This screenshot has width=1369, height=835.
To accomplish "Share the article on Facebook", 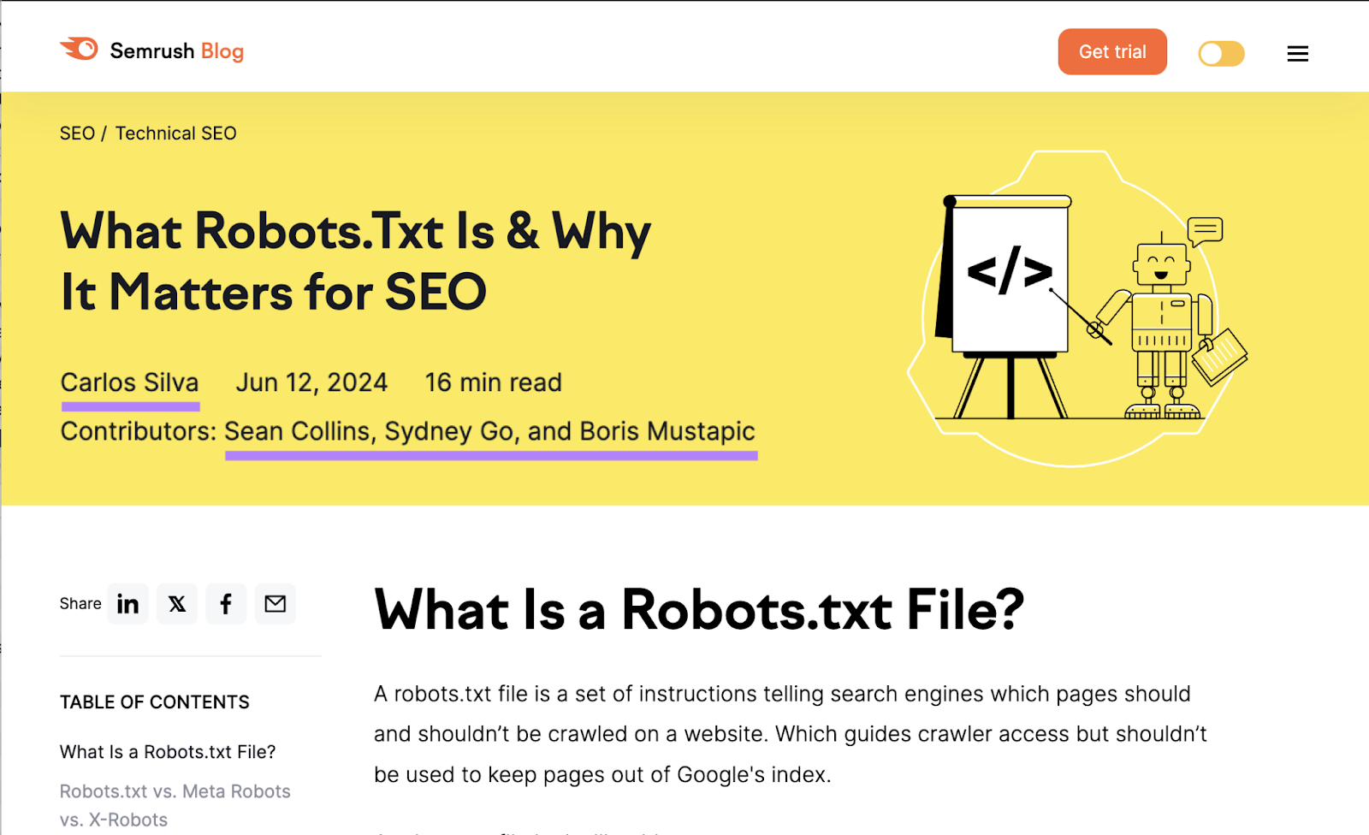I will point(225,603).
